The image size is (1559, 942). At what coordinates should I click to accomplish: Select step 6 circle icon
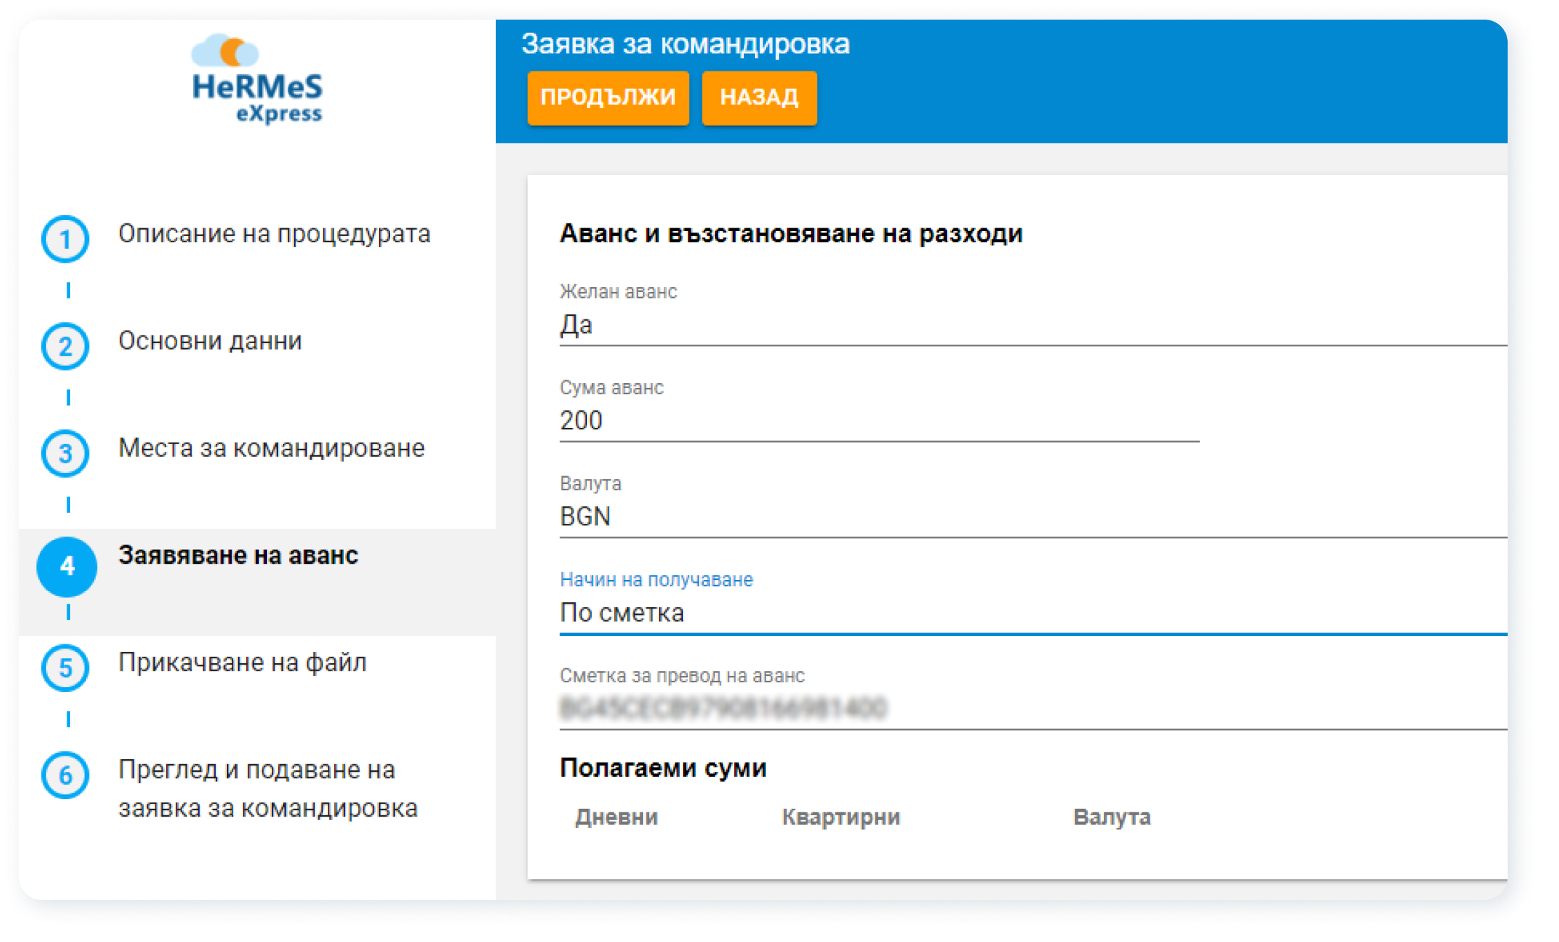(x=65, y=775)
